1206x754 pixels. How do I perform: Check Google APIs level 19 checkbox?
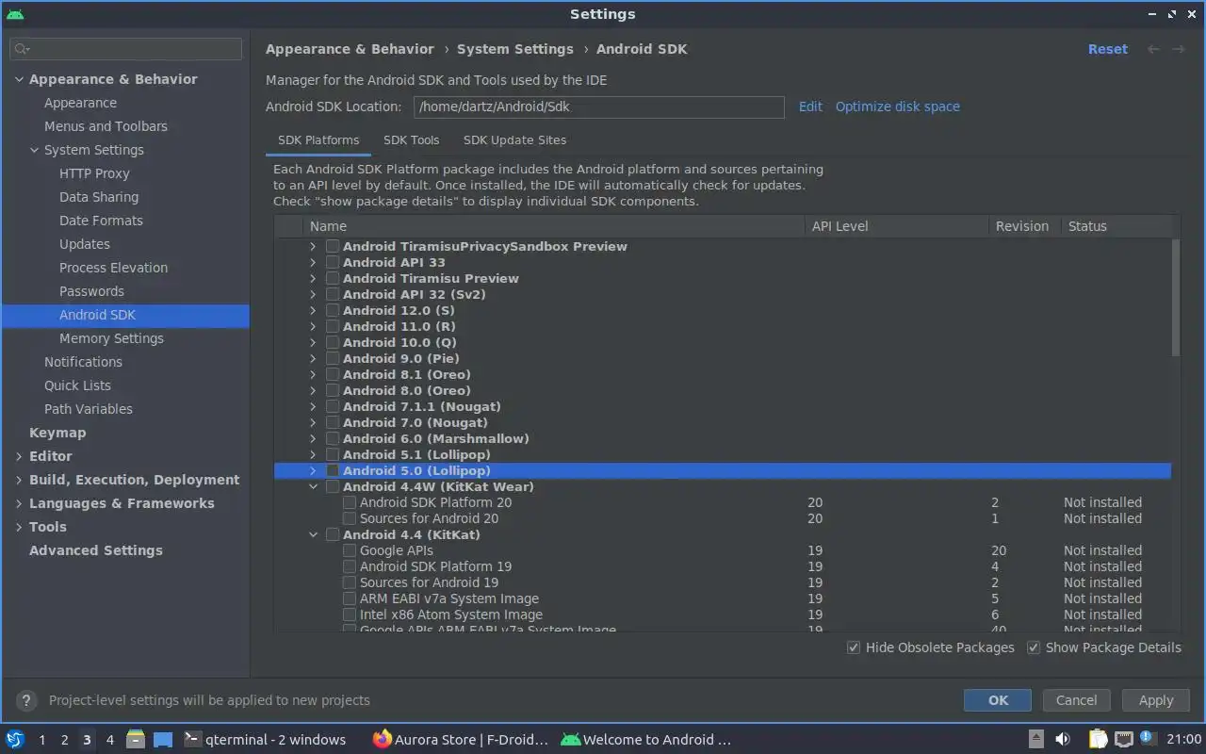click(350, 550)
